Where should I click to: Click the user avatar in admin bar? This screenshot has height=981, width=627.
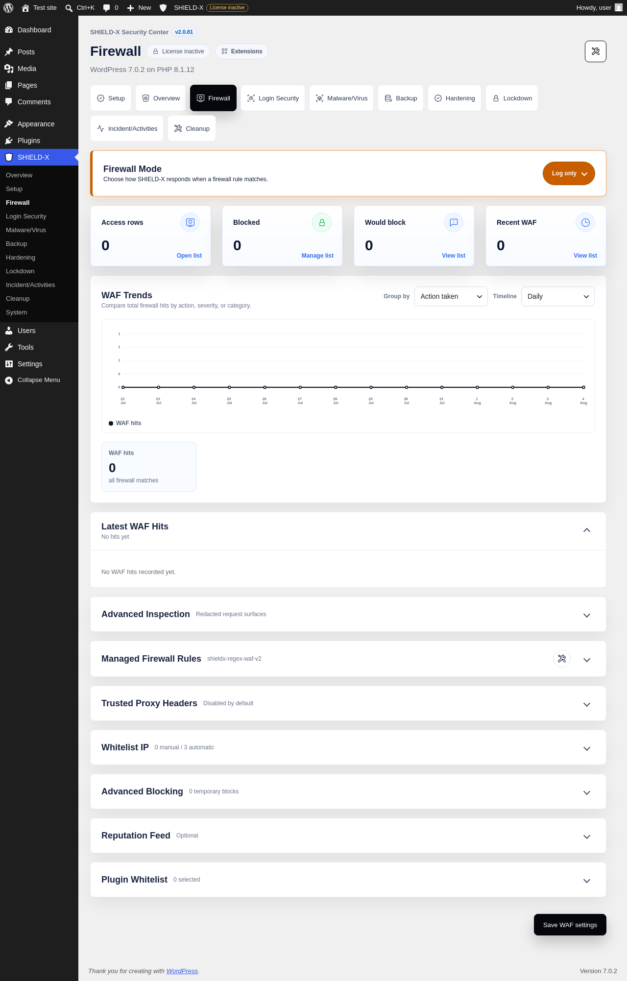(619, 8)
